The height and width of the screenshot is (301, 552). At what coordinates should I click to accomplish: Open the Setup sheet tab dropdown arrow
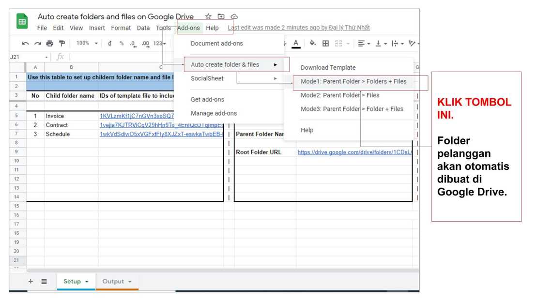coord(87,282)
